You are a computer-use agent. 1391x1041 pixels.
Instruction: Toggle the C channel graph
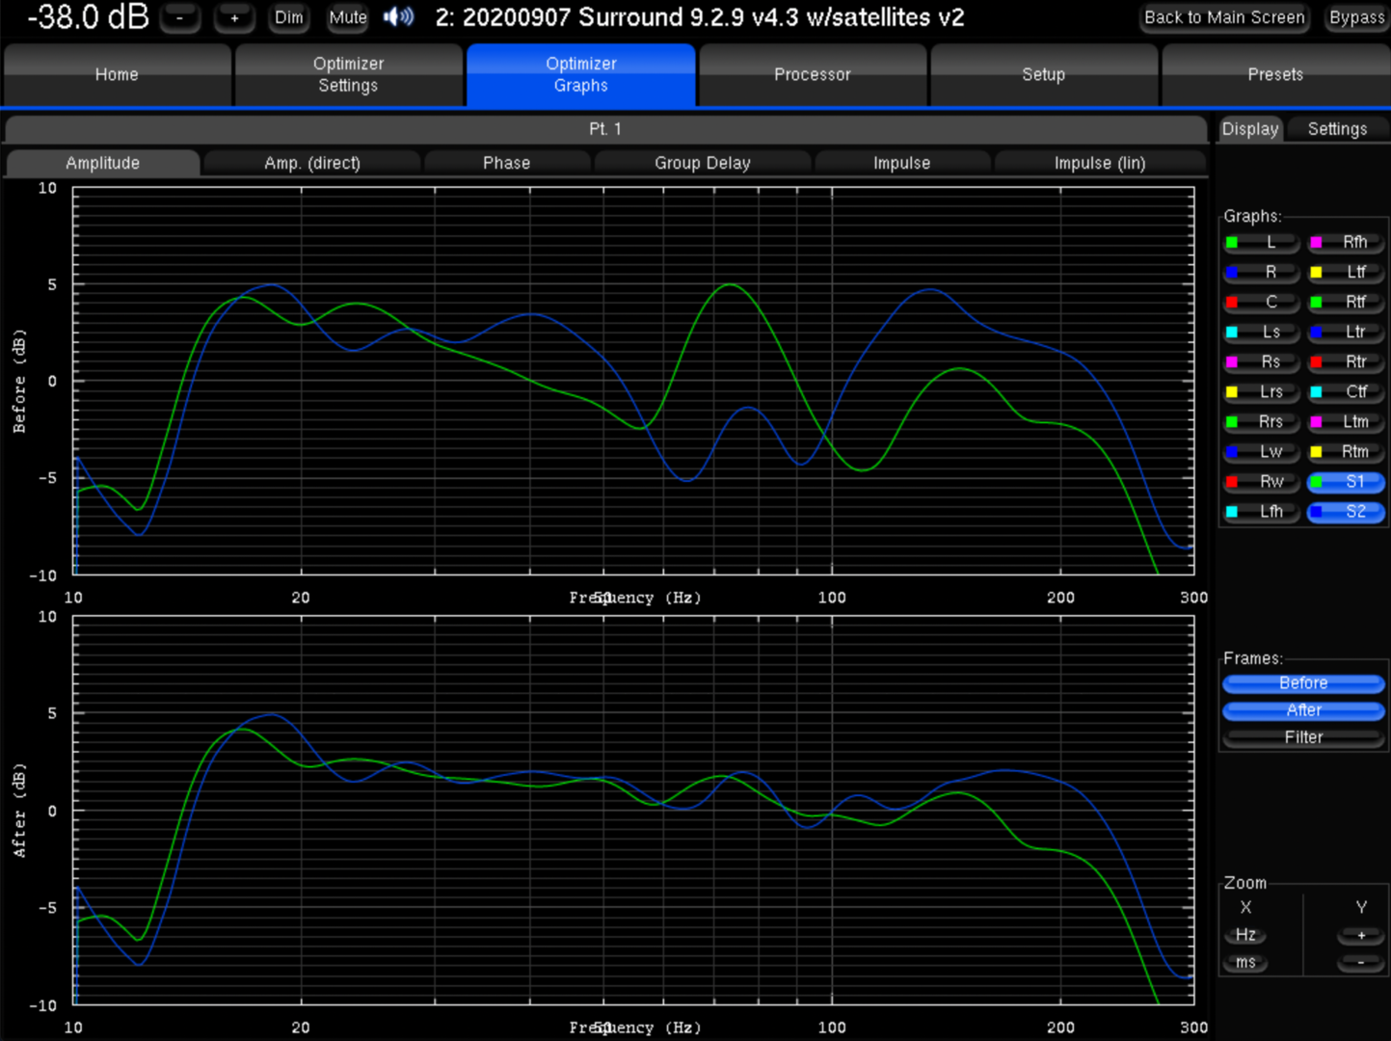point(1262,302)
